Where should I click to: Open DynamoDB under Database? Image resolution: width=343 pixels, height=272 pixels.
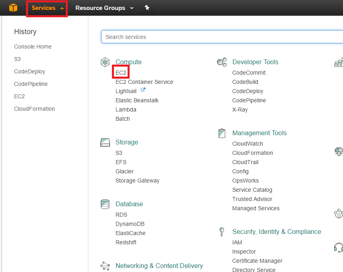(x=130, y=224)
